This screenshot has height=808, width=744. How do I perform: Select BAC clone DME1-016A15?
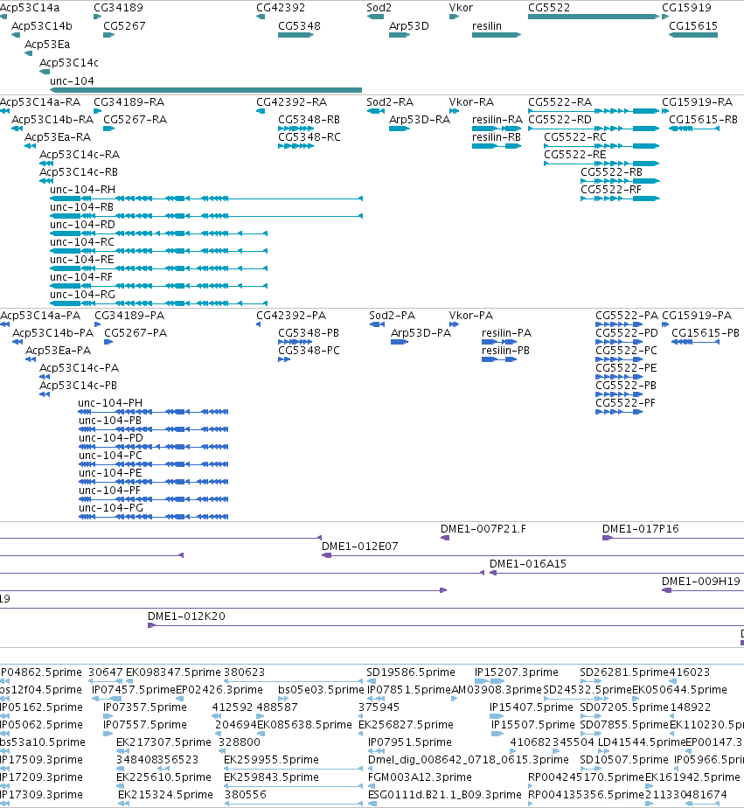pyautogui.click(x=616, y=573)
